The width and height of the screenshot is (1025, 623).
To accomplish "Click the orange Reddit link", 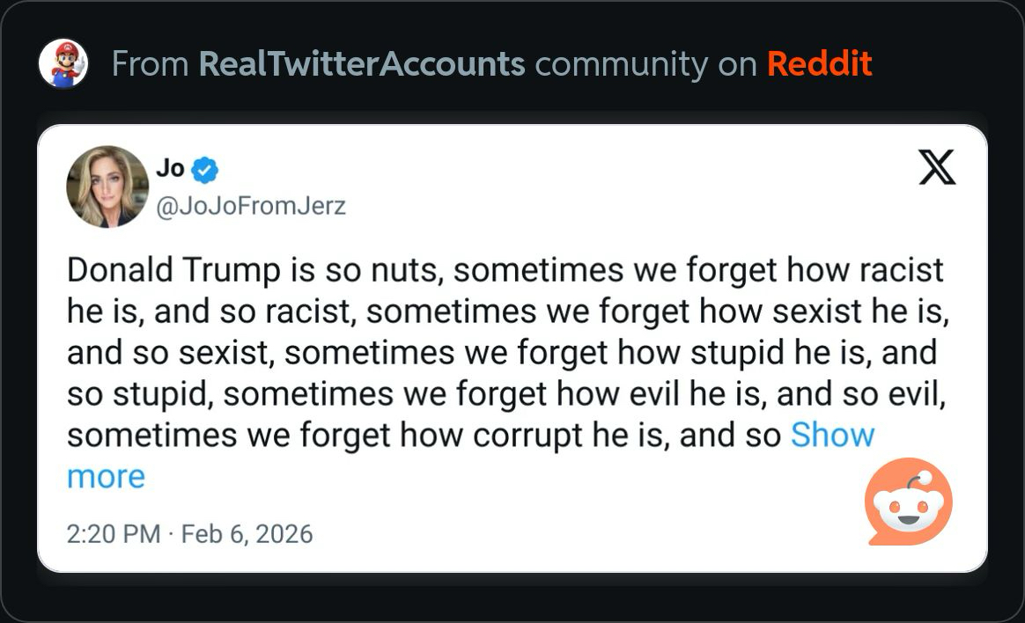I will coord(819,63).
